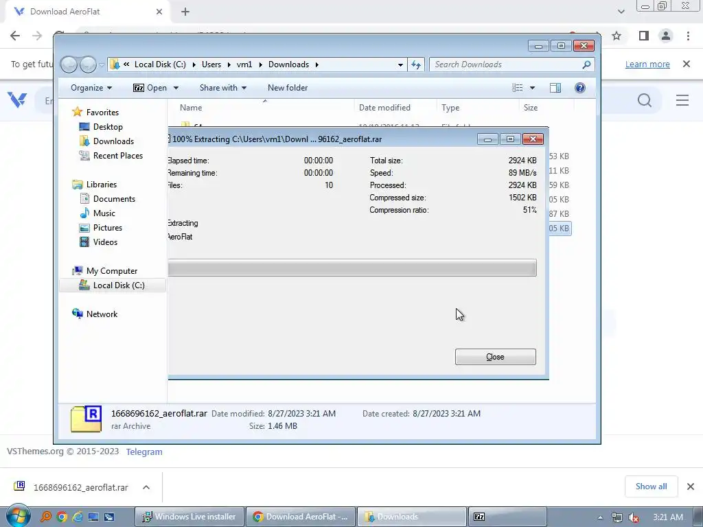
Task: Click the VSThemes search magnifier
Action: click(644, 100)
